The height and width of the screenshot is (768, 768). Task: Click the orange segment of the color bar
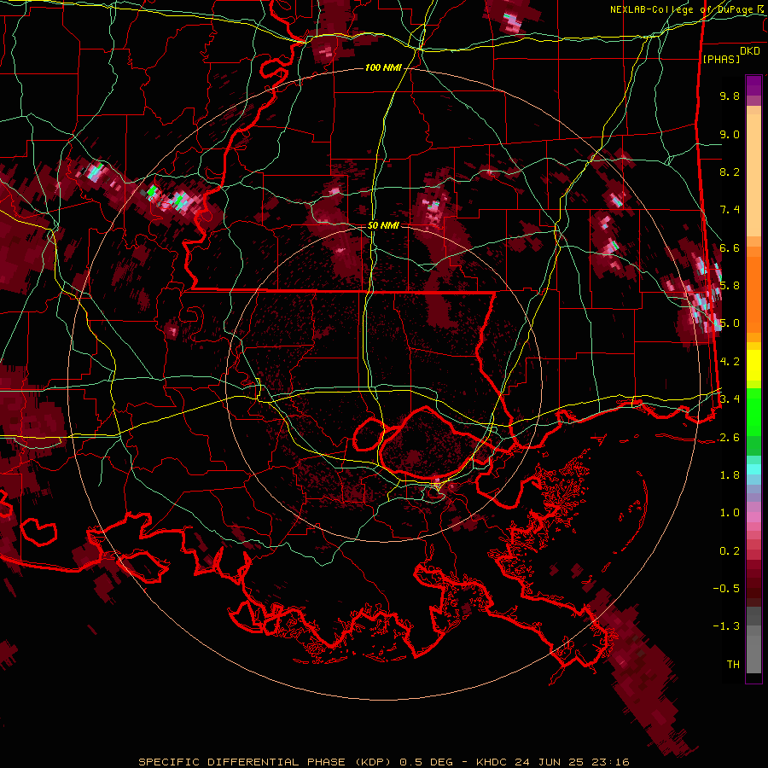753,294
